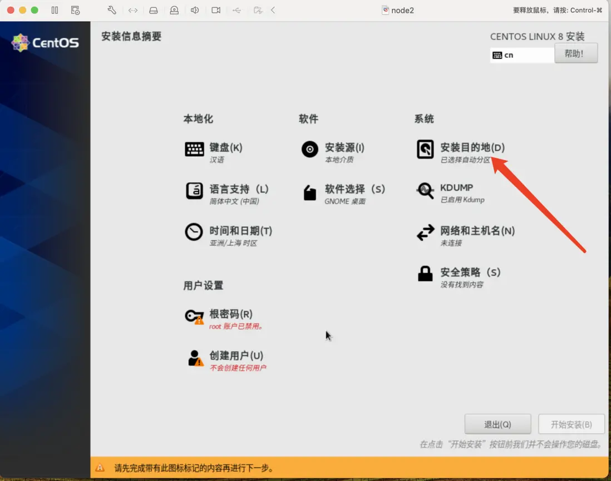This screenshot has height=481, width=611.
Task: Click the camera toolbar icon
Action: click(216, 10)
